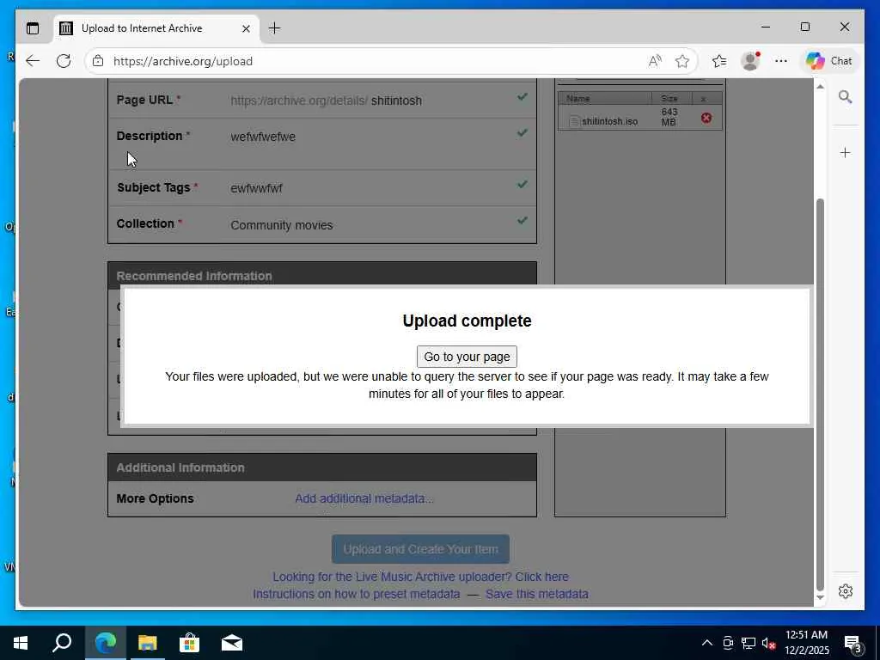This screenshot has width=880, height=660.
Task: Select the Upload to Internet Archive tab
Action: 156,28
